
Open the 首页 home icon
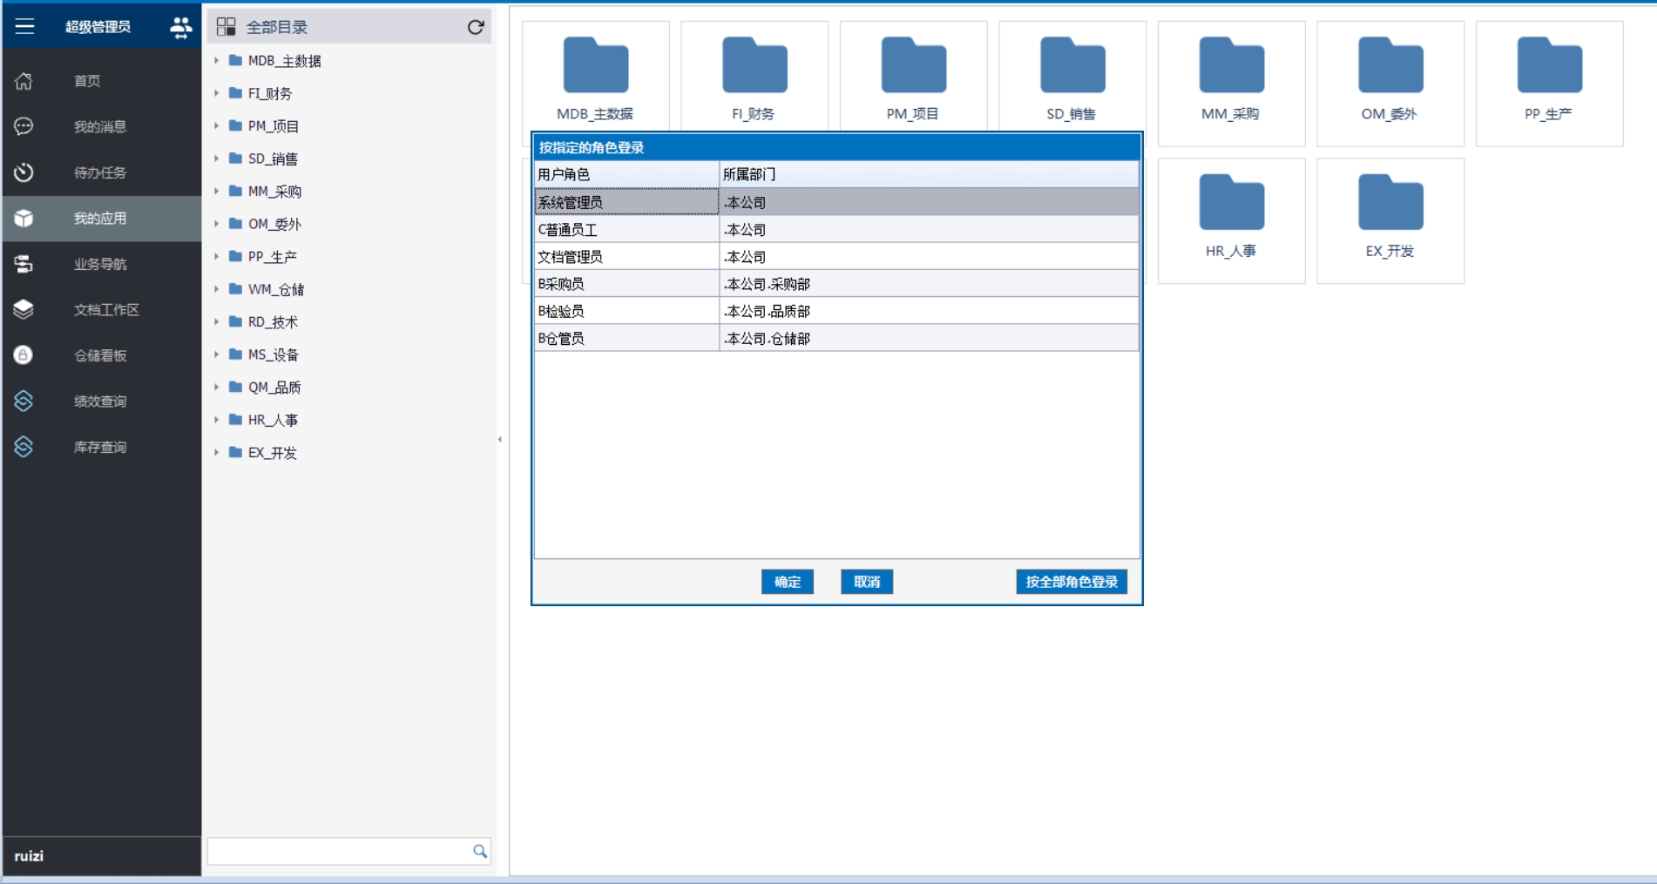click(24, 81)
